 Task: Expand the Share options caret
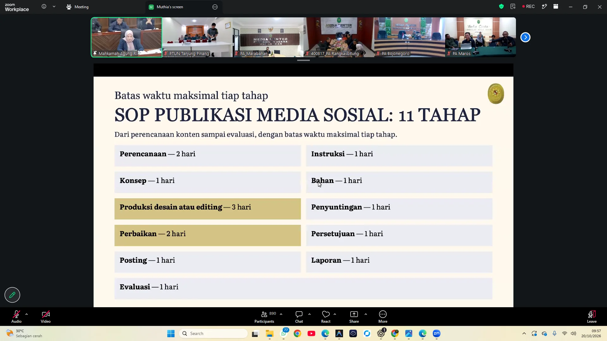click(366, 314)
